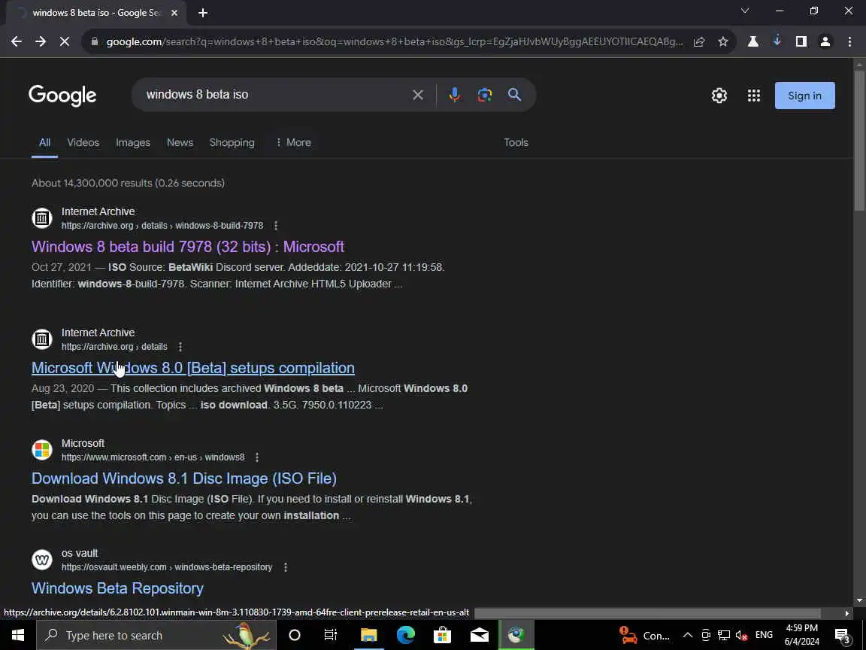Open File Explorer from the taskbar
Image resolution: width=866 pixels, height=650 pixels.
[x=368, y=635]
